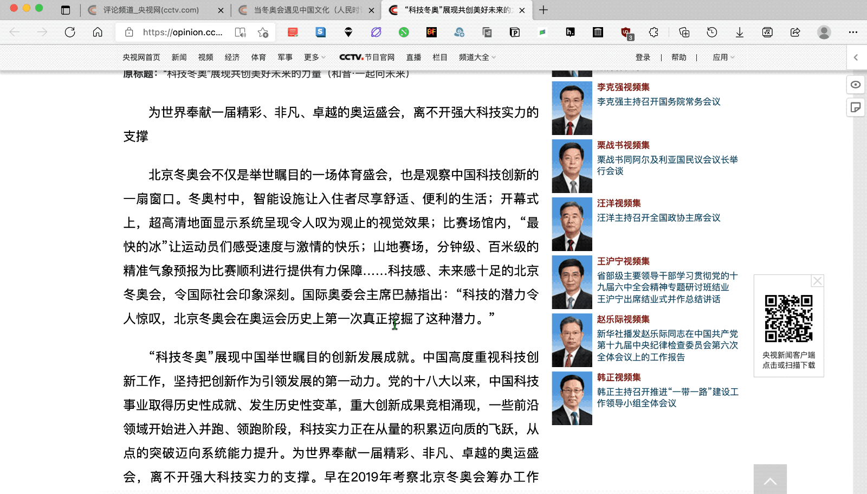Open the extensions puzzle-piece menu
867x494 pixels.
coord(654,32)
